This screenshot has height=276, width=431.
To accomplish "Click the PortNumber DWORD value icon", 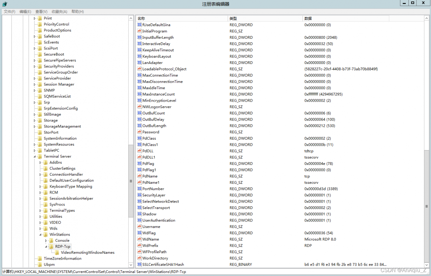I will 139,189.
